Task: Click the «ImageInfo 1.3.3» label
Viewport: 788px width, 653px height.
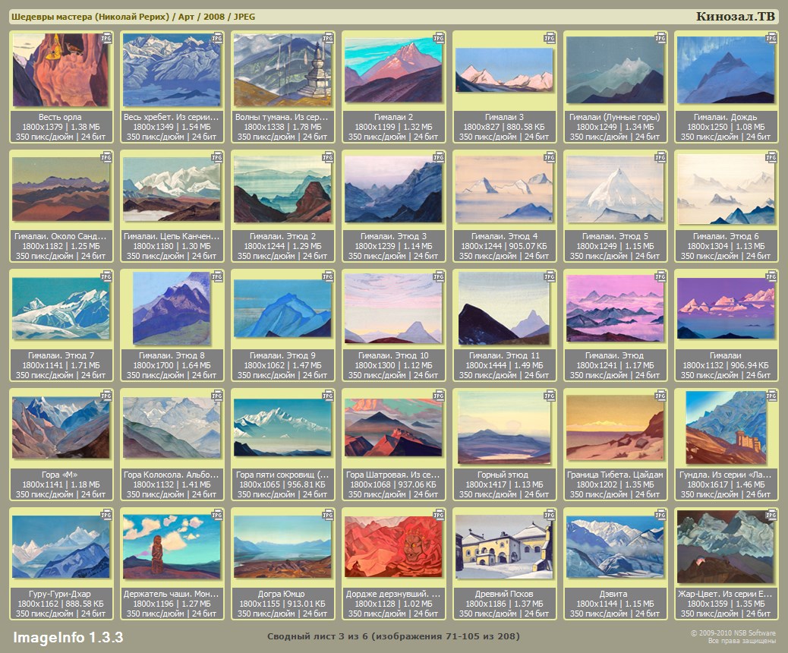Action: pyautogui.click(x=68, y=637)
